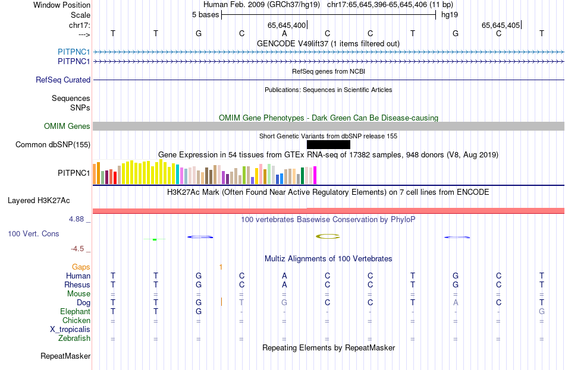The width and height of the screenshot is (565, 370).
Task: Click the '-4.5' lower scale value
Action: pos(77,249)
